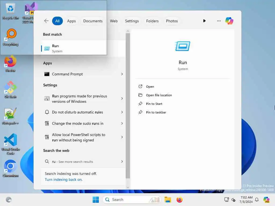Select the Firefox desktop shortcut
275x206 pixels.
10,64
